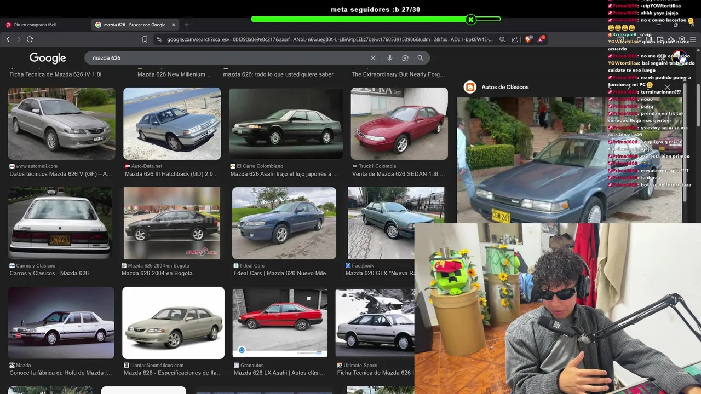Click the 'Auto-Data.net' source label
Viewport: 701px width, 394px height.
pyautogui.click(x=147, y=166)
